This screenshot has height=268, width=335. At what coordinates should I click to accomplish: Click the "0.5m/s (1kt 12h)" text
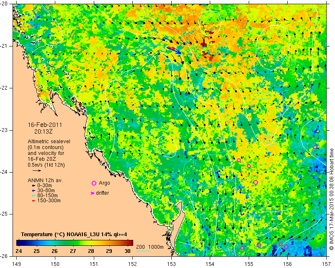[x=46, y=165]
